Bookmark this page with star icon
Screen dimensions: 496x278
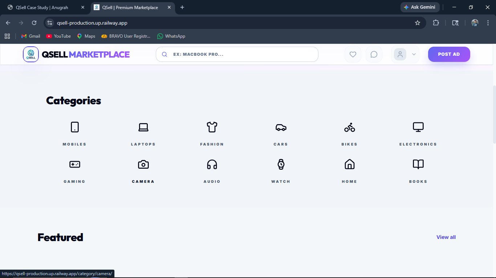(x=418, y=23)
